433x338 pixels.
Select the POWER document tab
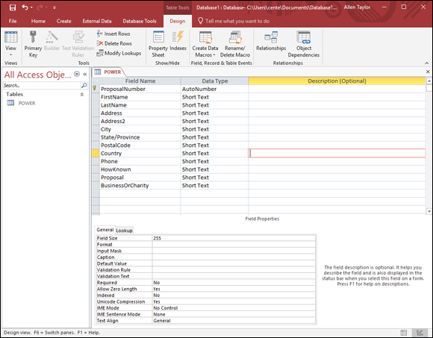[x=108, y=72]
